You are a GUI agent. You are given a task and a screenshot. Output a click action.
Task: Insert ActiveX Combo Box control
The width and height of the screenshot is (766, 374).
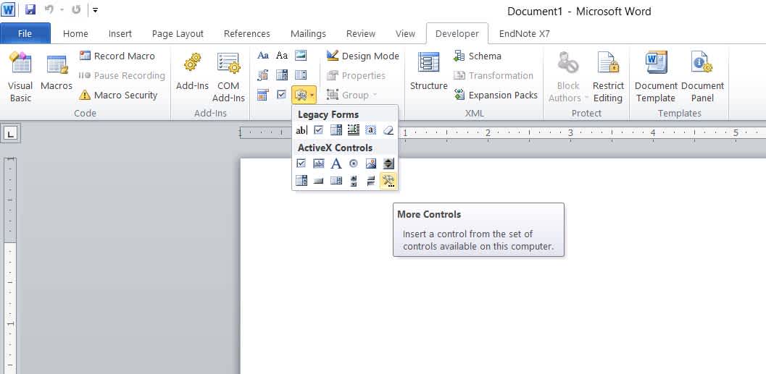point(301,181)
